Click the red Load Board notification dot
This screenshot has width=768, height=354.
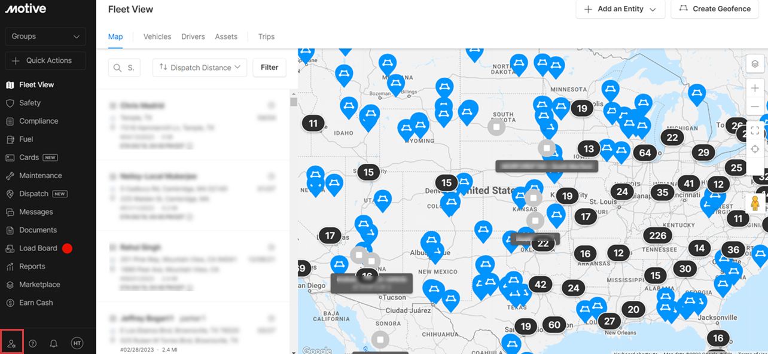67,248
